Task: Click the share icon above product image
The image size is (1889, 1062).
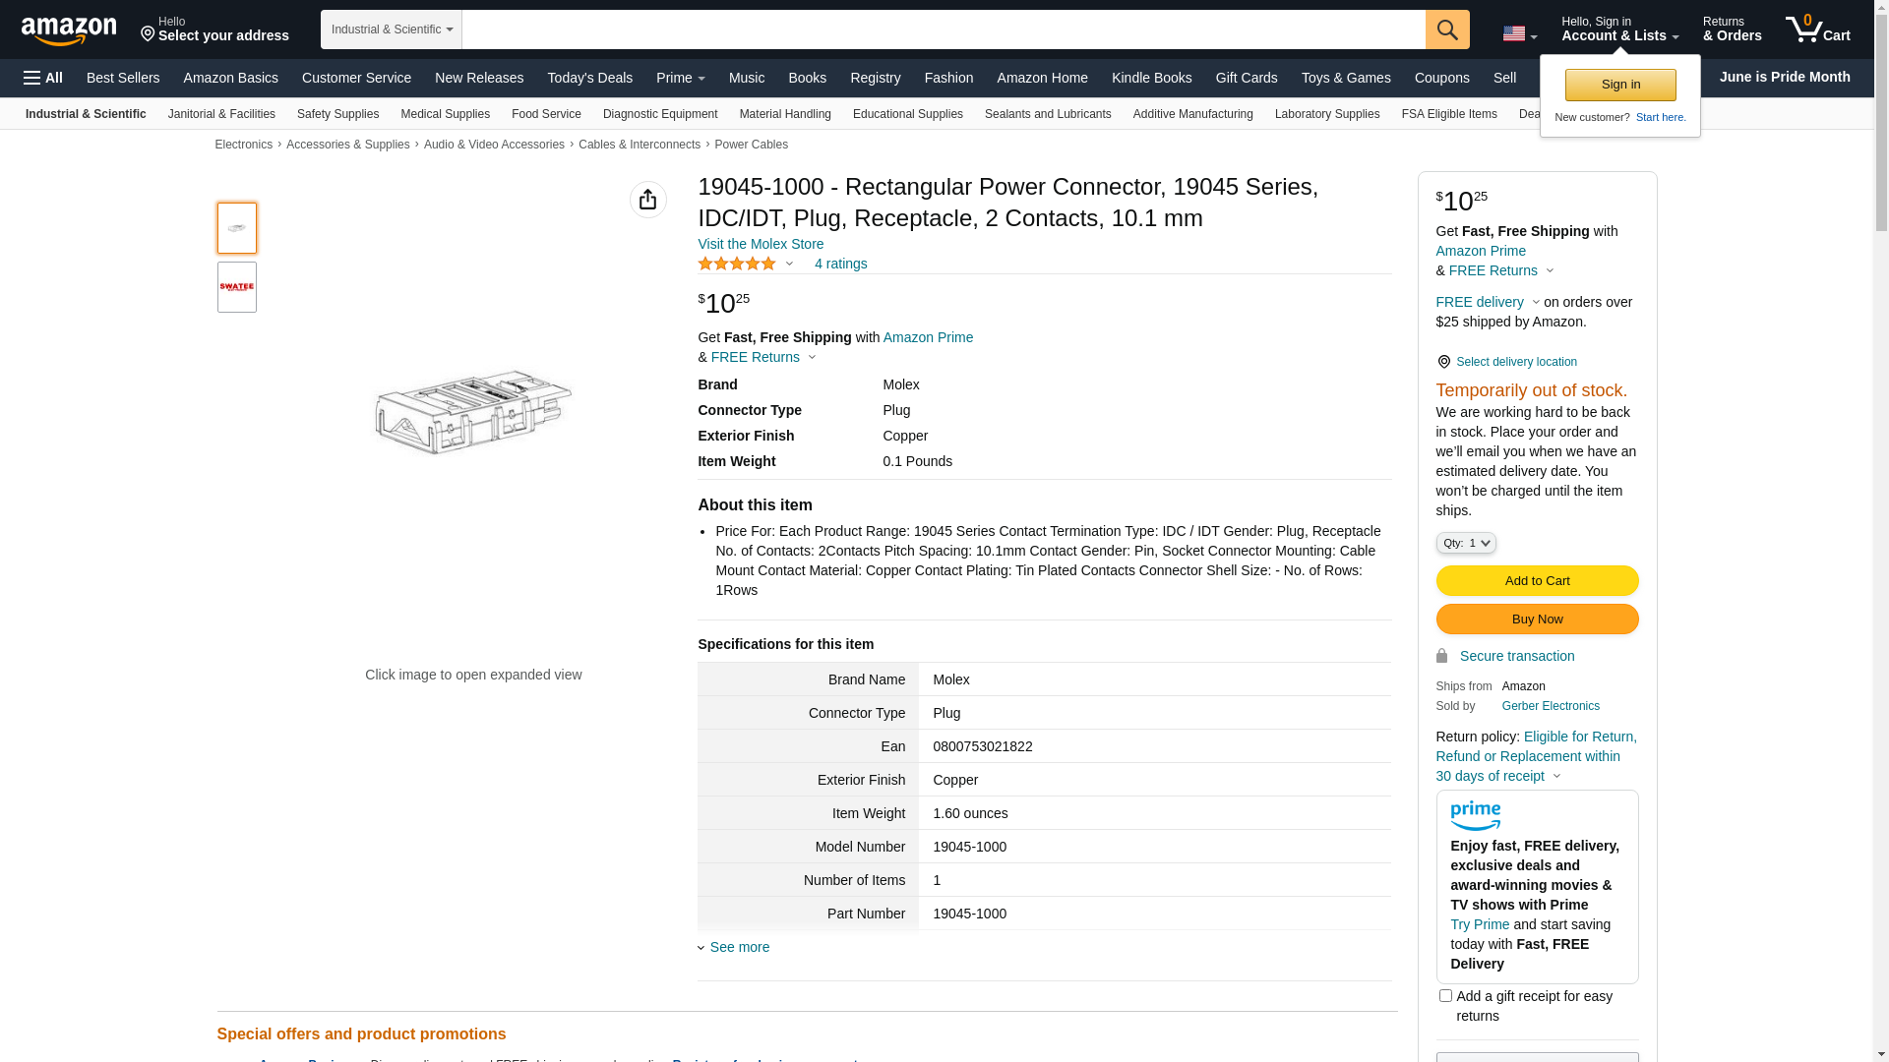Action: 647,200
